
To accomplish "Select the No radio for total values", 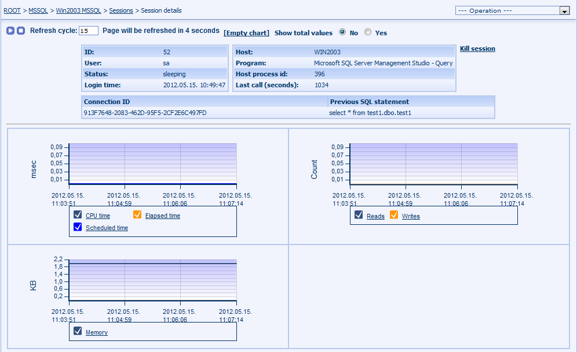I will pyautogui.click(x=342, y=32).
